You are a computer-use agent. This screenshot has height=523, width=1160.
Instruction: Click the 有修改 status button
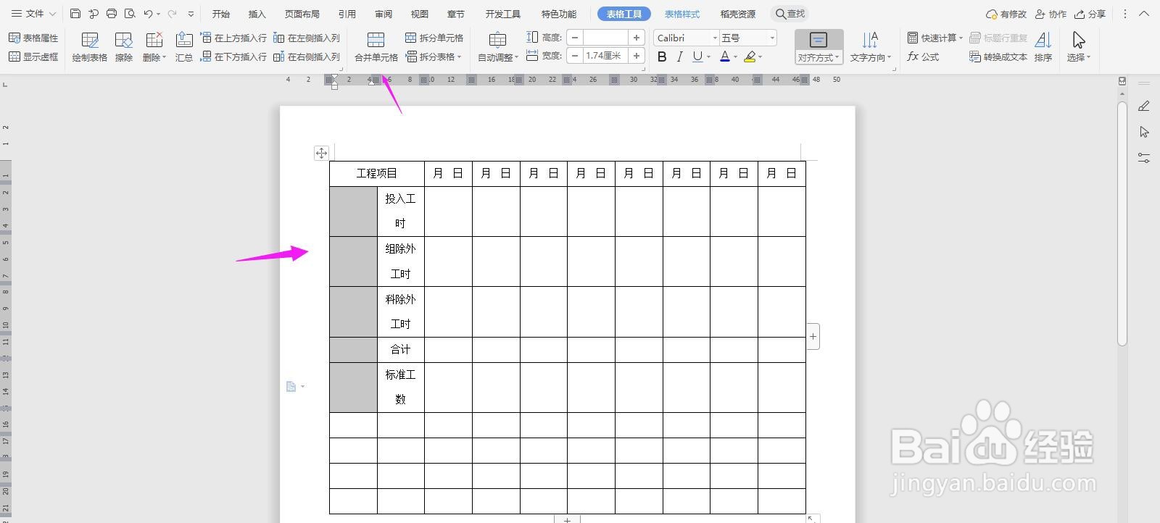pyautogui.click(x=1006, y=14)
